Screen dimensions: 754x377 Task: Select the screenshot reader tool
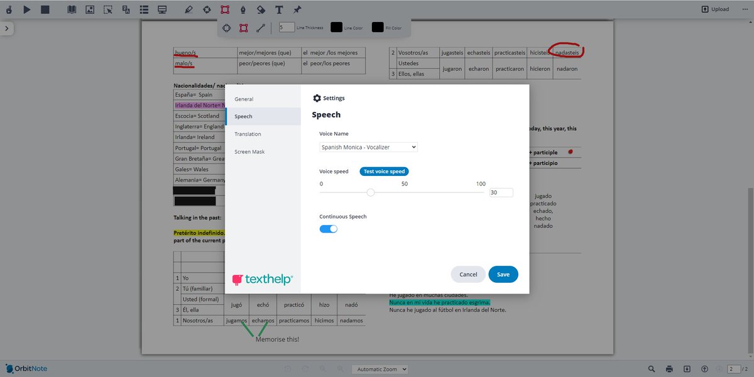click(x=107, y=9)
